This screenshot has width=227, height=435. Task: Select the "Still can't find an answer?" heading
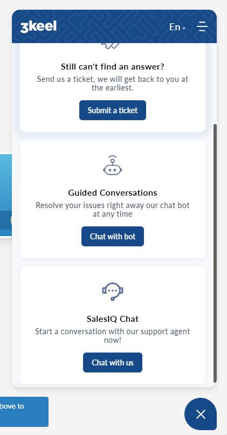(x=113, y=67)
